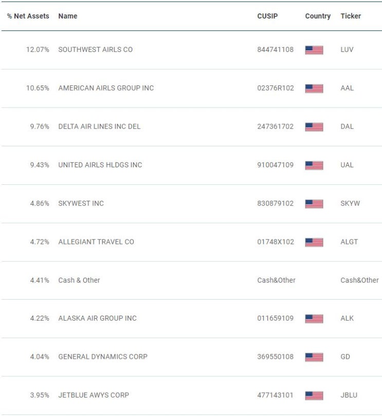Click the US flag beside American Airlines Group
This screenshot has height=417, width=382.
pos(314,89)
